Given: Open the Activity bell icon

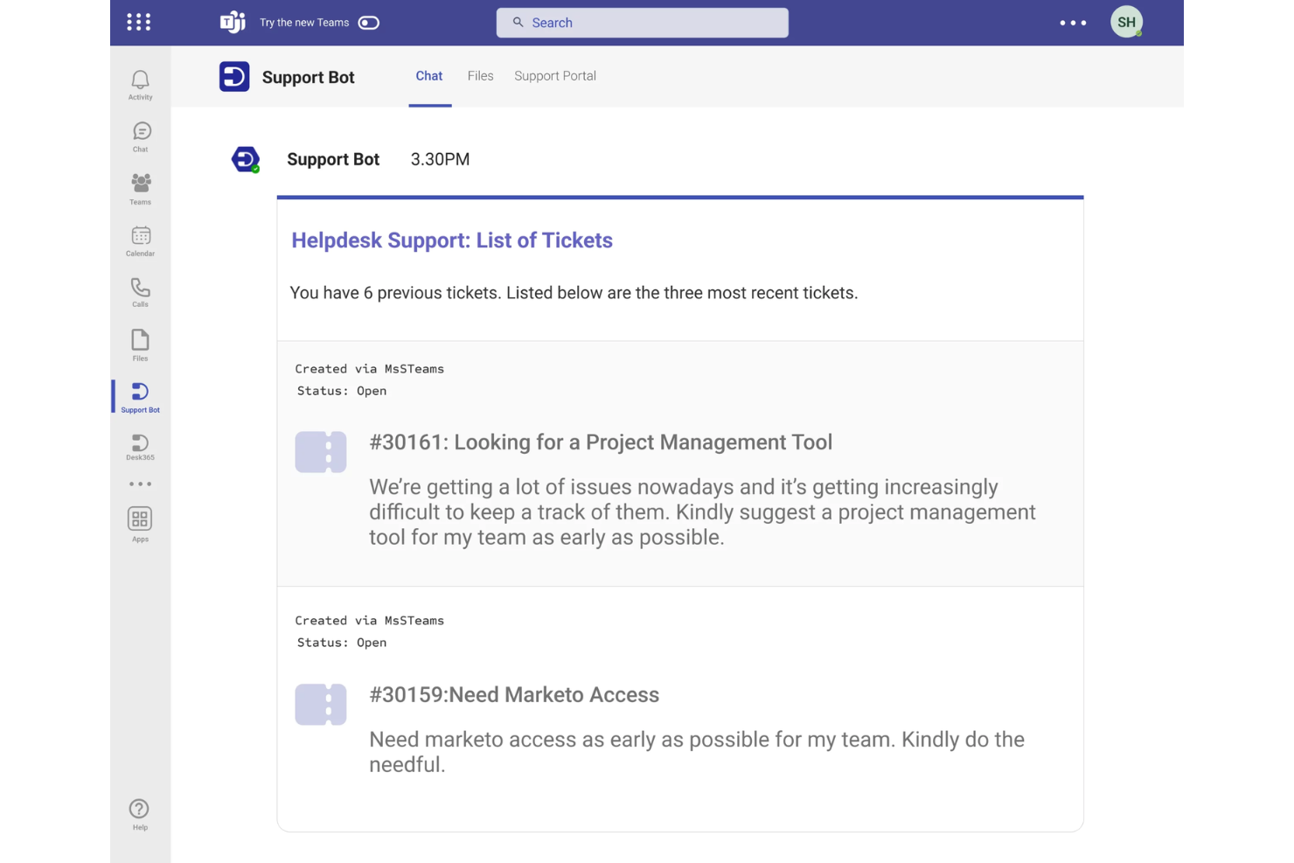Looking at the screenshot, I should [140, 84].
